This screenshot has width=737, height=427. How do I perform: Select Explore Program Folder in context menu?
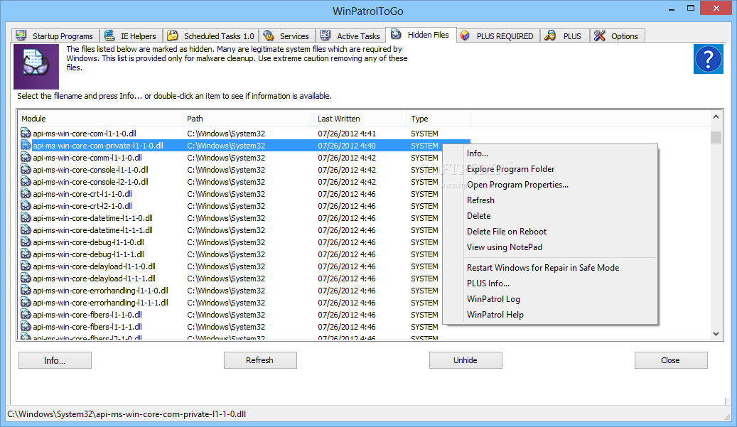point(550,169)
